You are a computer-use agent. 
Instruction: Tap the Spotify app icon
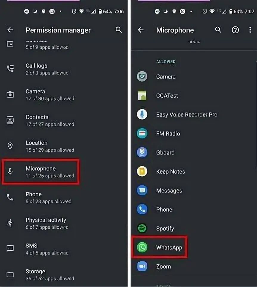coord(142,228)
